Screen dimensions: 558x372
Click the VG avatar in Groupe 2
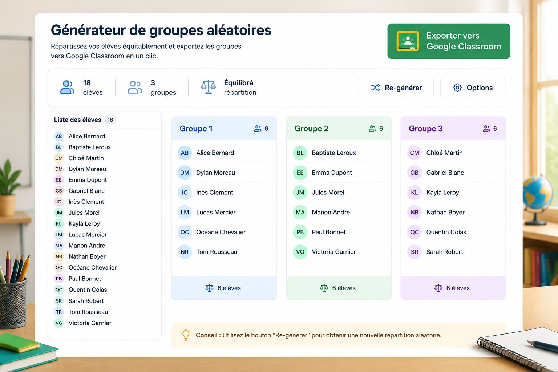coord(300,252)
